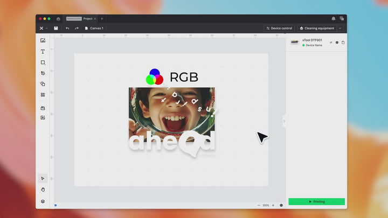Open the layers panel icon
This screenshot has height=218, width=388.
click(x=43, y=201)
